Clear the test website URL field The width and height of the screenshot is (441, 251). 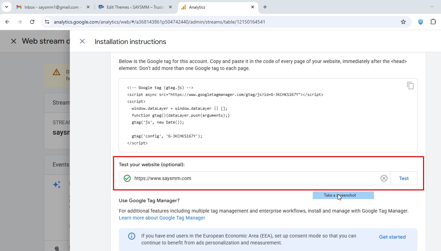point(384,178)
